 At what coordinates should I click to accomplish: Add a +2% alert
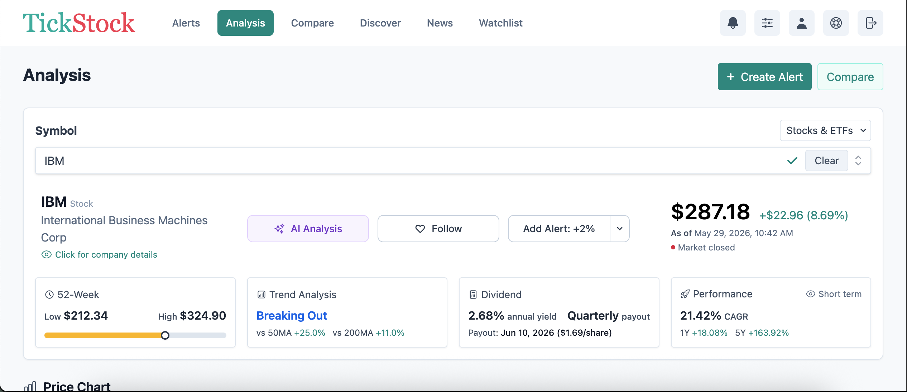click(559, 229)
